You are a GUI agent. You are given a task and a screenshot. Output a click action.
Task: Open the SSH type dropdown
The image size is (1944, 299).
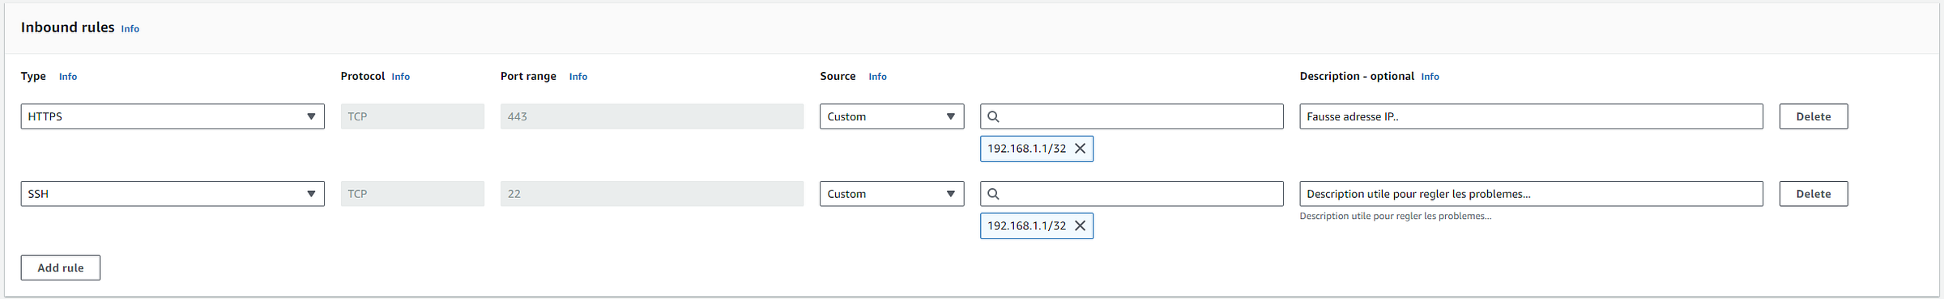point(173,194)
